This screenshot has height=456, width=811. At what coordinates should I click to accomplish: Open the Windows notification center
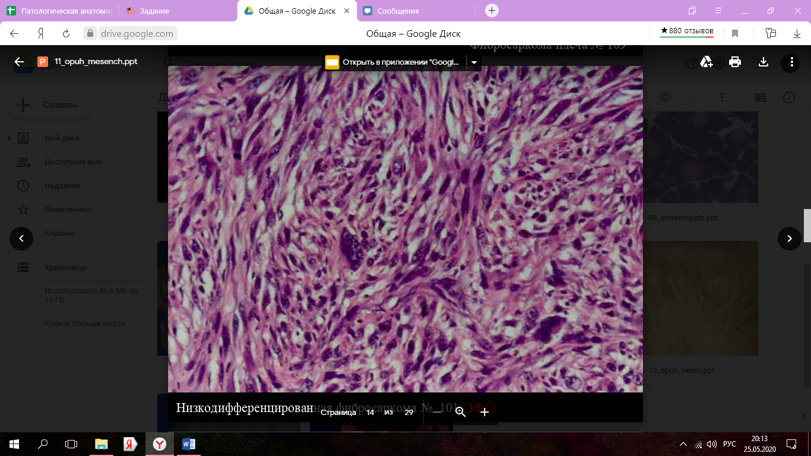coord(791,444)
